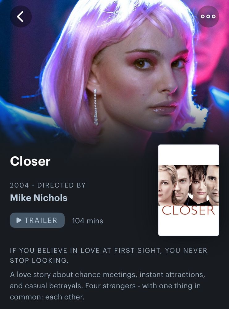Tap the red CLOSER lettering on the poster
The height and width of the screenshot is (309, 229).
click(x=188, y=210)
